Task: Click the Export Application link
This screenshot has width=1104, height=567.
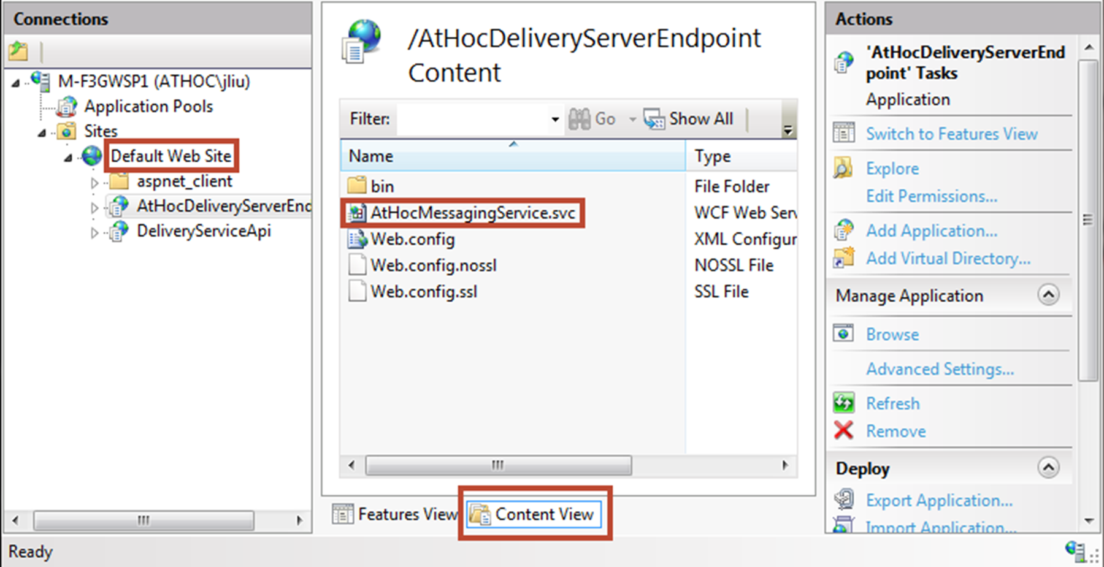Action: pos(939,500)
